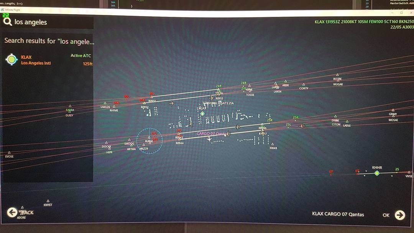Image resolution: width=414 pixels, height=233 pixels.
Task: Select the SMOOG waypoint
Action: click(130, 142)
